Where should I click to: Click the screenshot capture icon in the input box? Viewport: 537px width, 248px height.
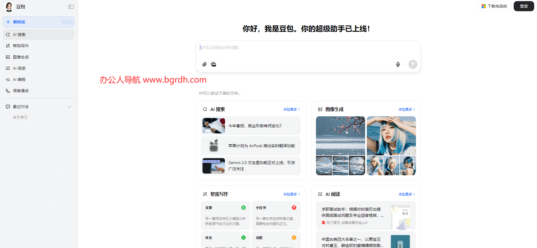tap(213, 64)
